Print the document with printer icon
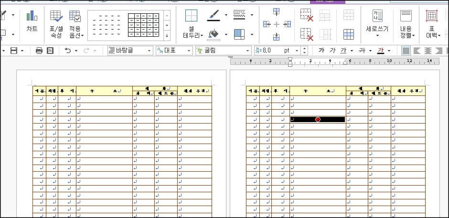 coord(39,51)
